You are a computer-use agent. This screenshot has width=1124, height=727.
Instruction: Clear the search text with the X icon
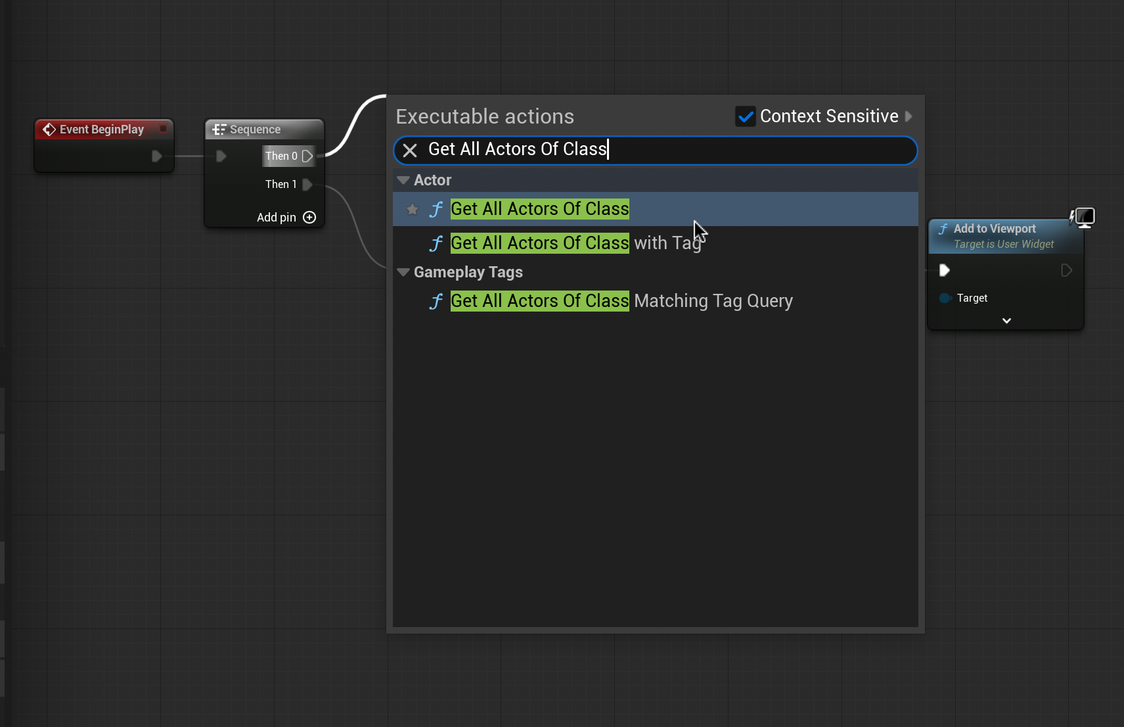click(410, 151)
